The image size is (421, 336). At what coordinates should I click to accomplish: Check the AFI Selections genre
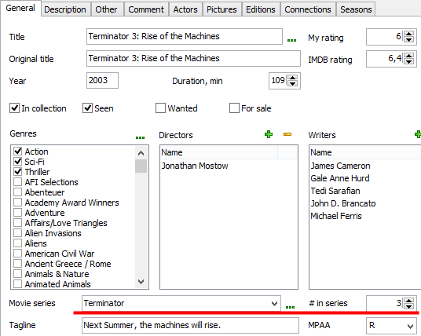pos(18,182)
